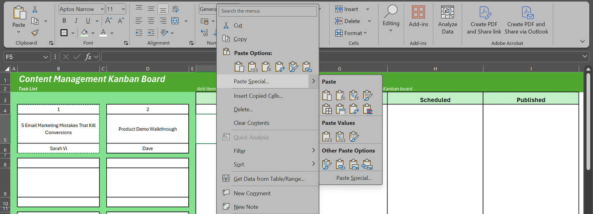Toggle Bold formatting in Font group
Image resolution: width=593 pixels, height=214 pixels.
point(64,21)
